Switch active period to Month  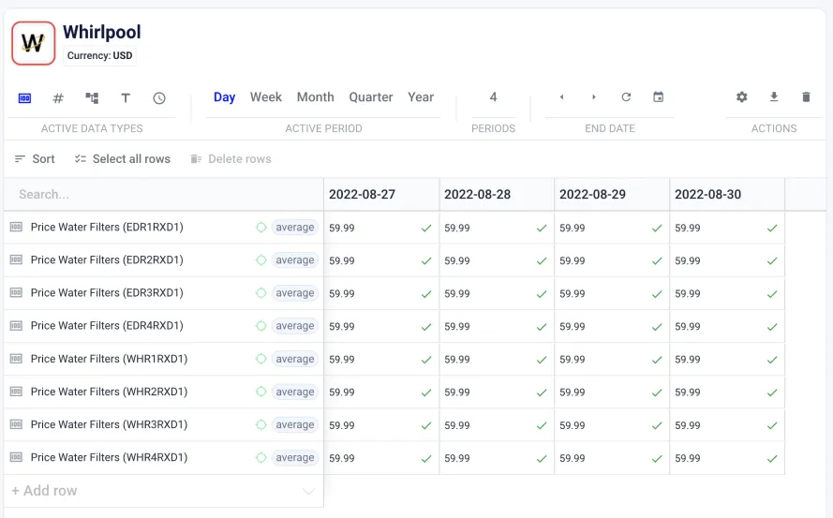315,97
